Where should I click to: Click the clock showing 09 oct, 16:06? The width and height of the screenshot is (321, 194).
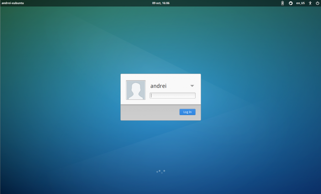[161, 3]
